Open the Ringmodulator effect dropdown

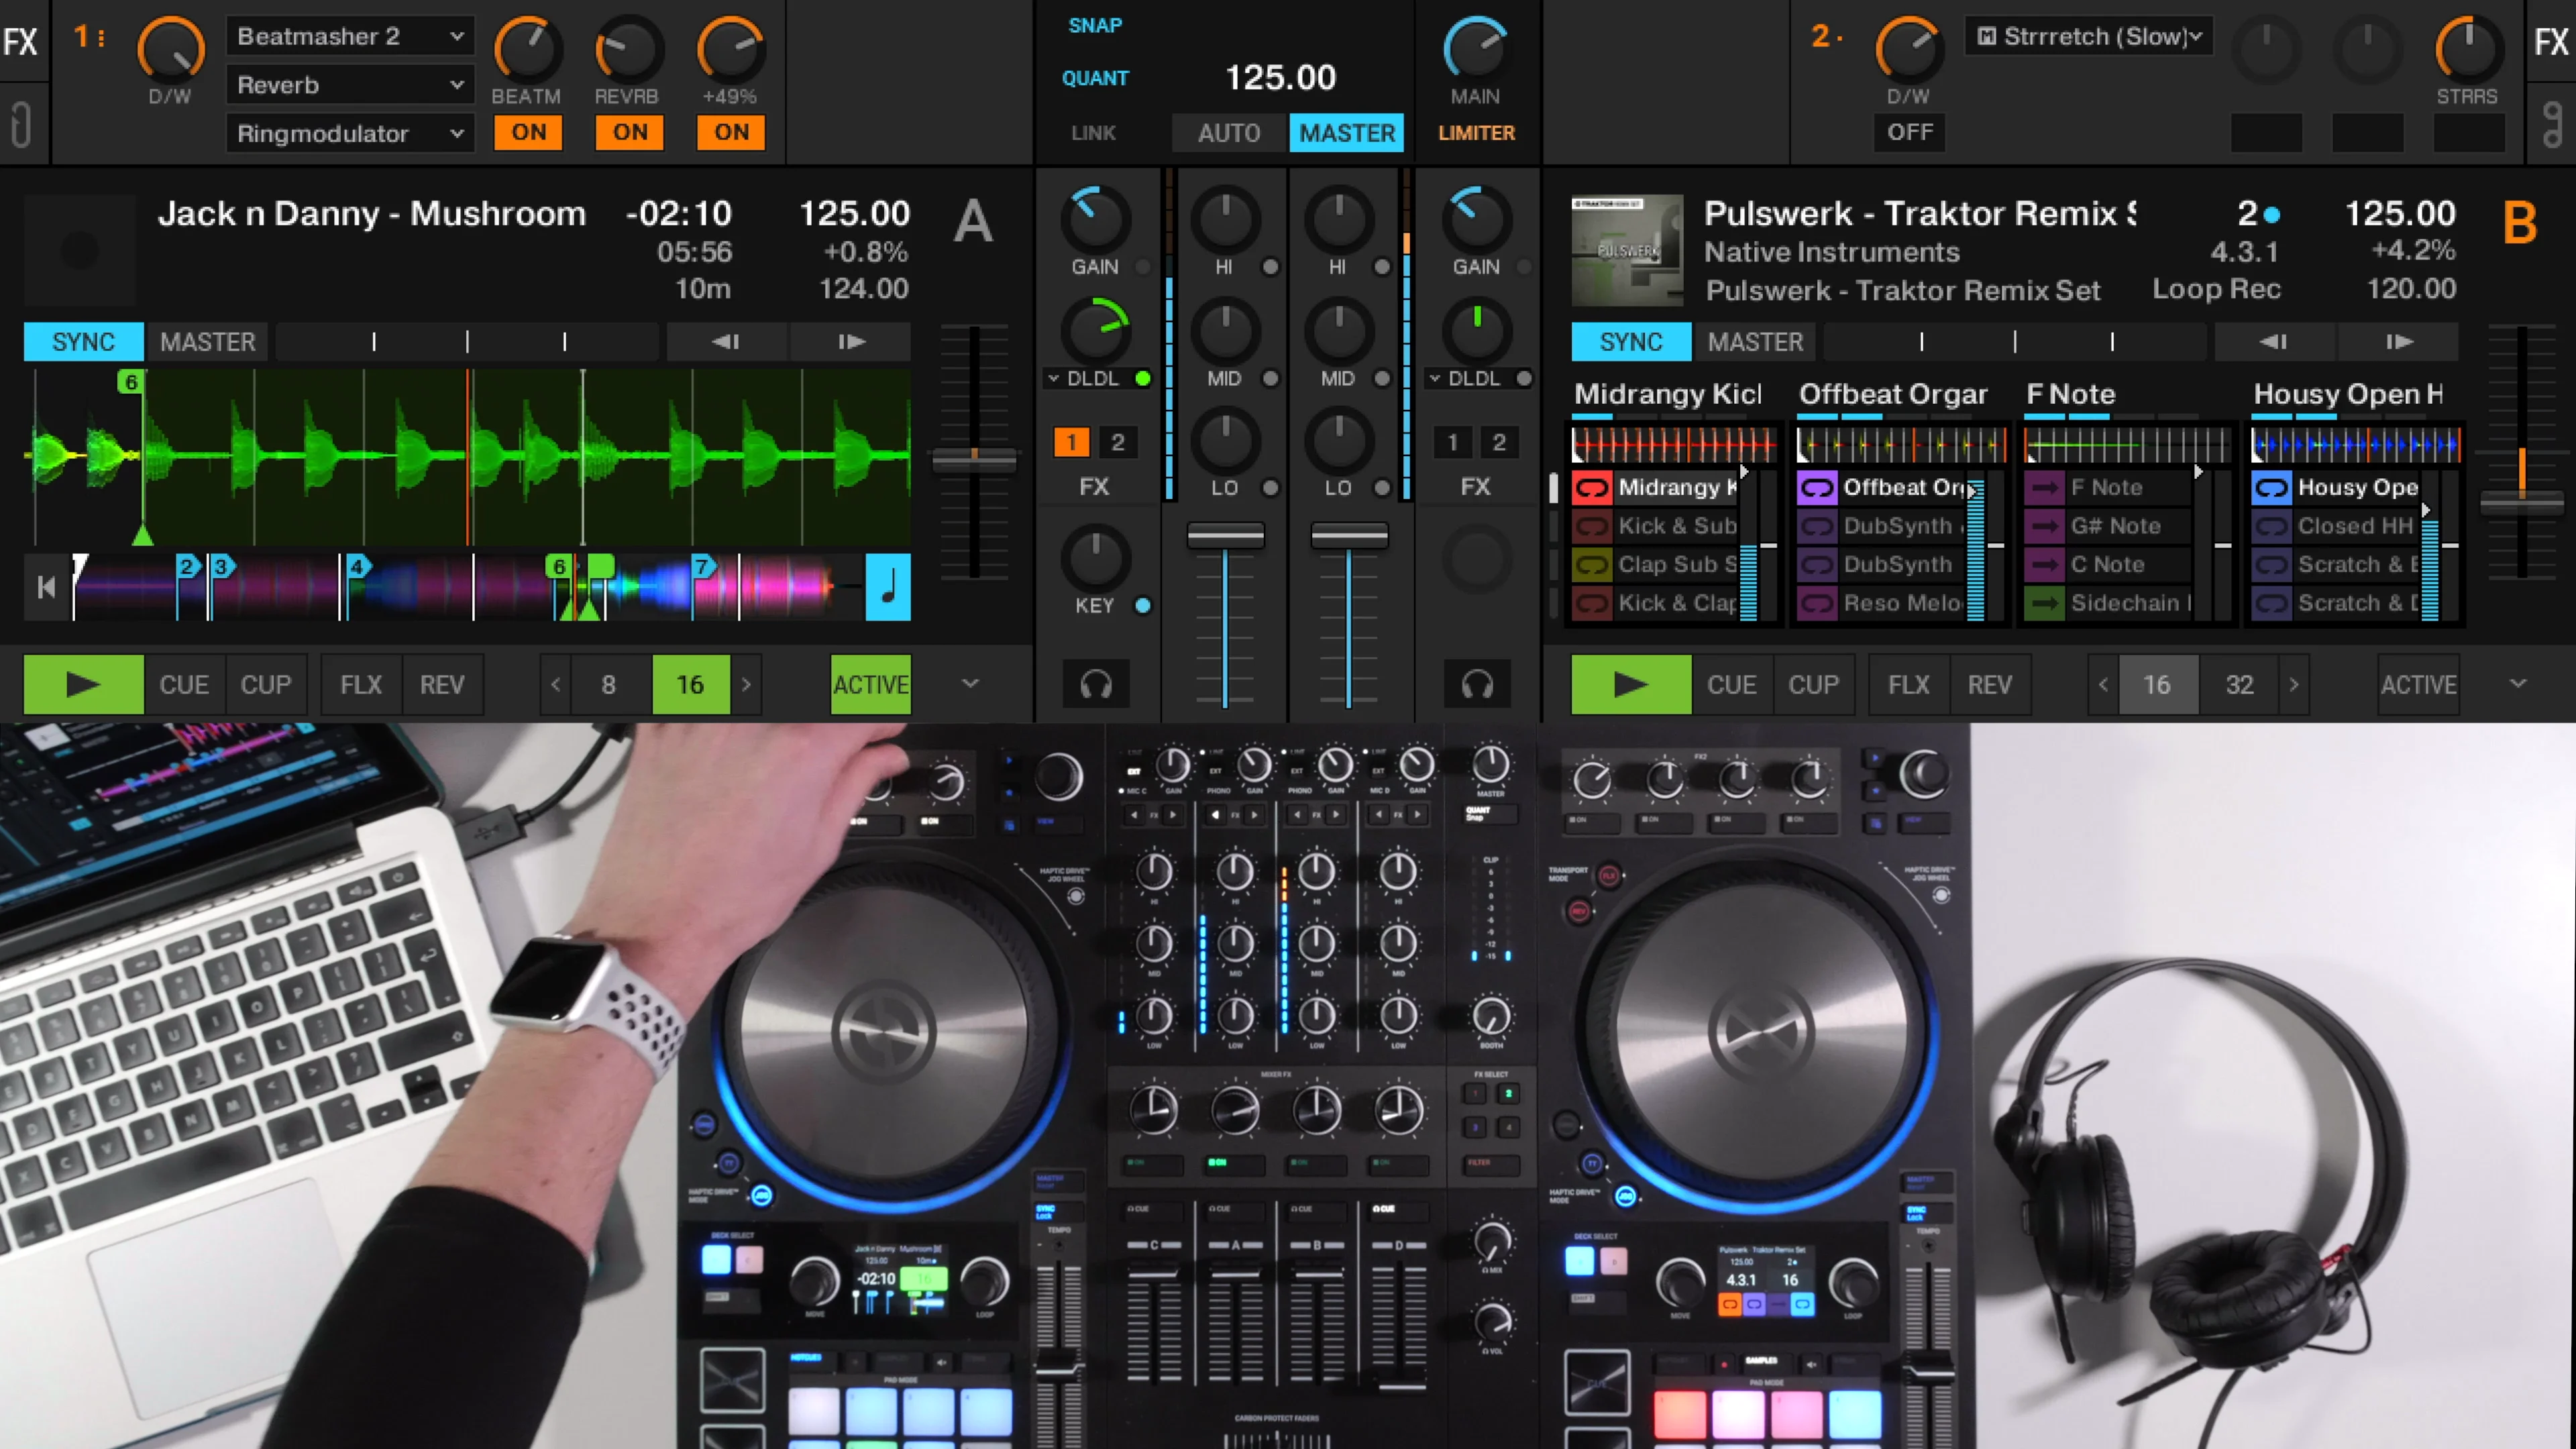tap(349, 134)
